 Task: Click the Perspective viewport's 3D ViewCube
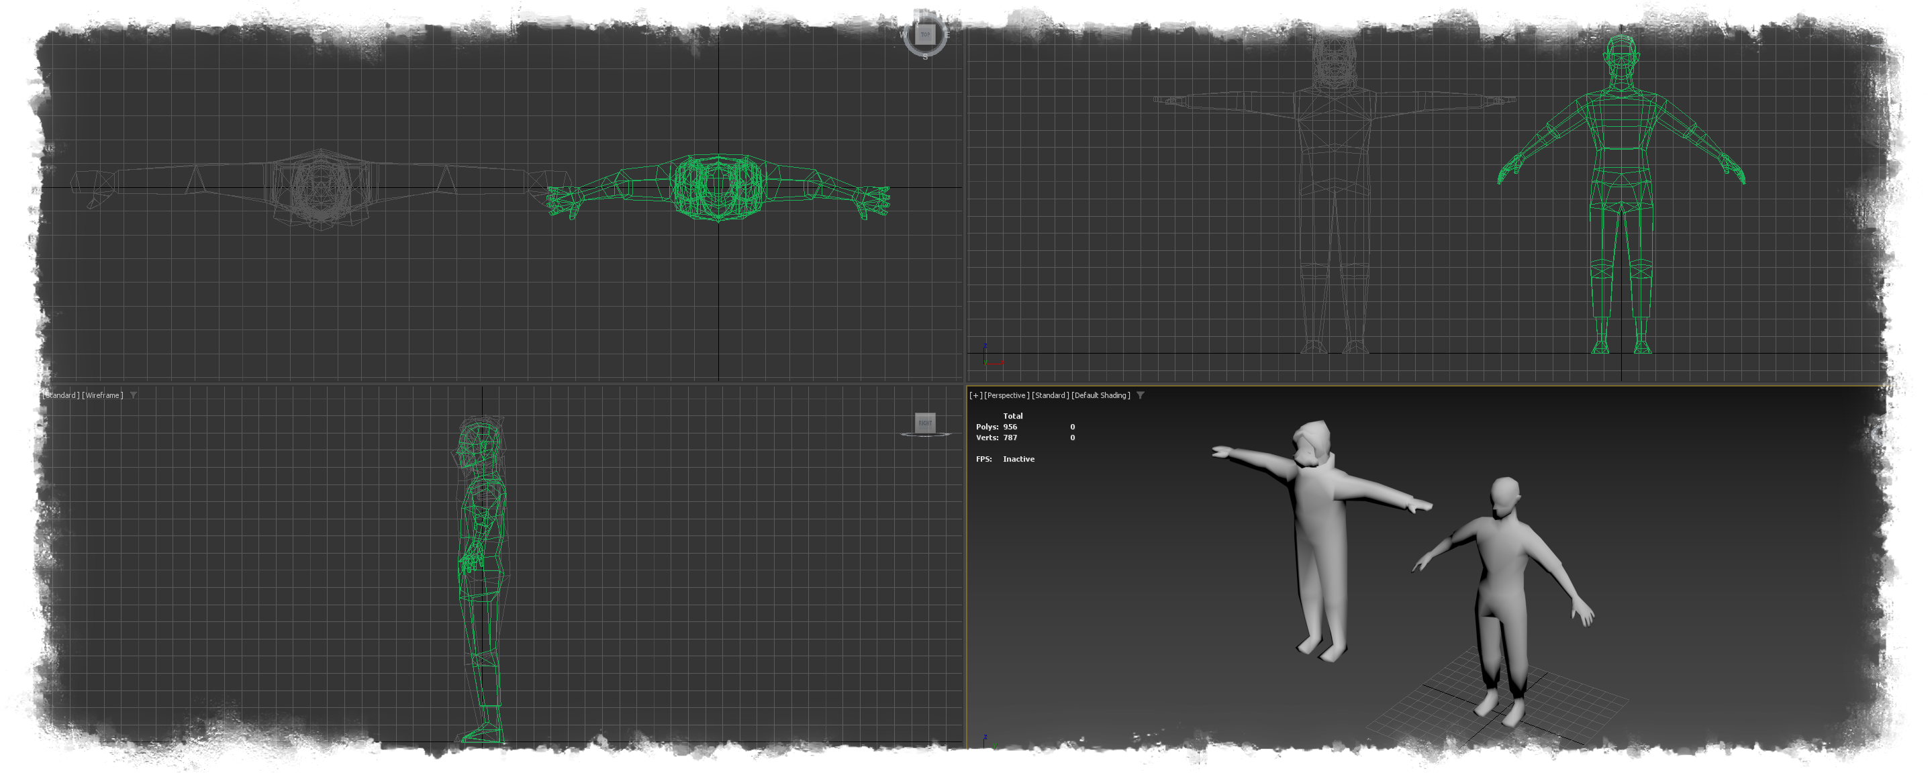(1894, 422)
